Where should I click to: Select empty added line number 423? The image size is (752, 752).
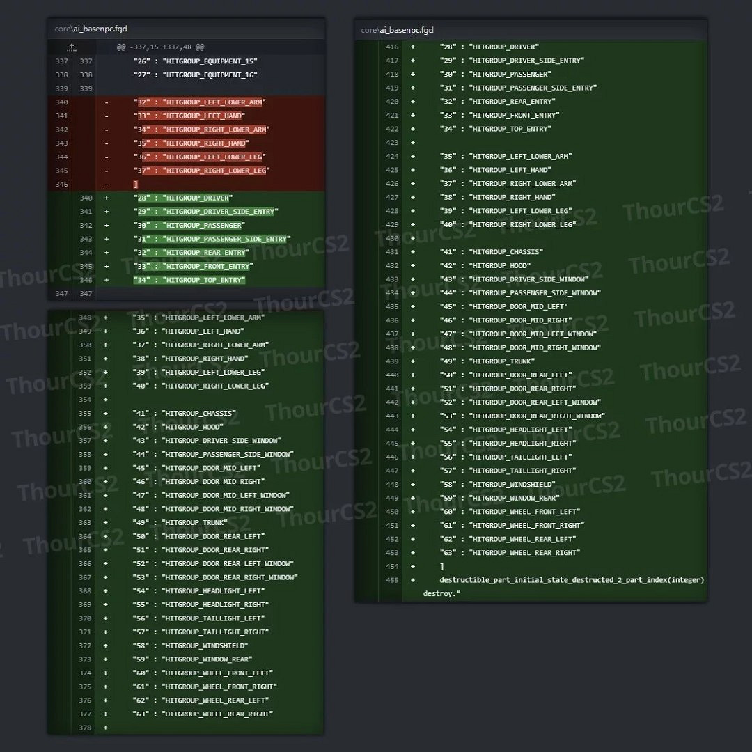(392, 143)
